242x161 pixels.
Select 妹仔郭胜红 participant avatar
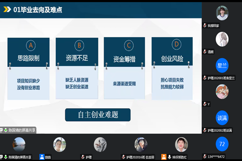tap(181, 144)
